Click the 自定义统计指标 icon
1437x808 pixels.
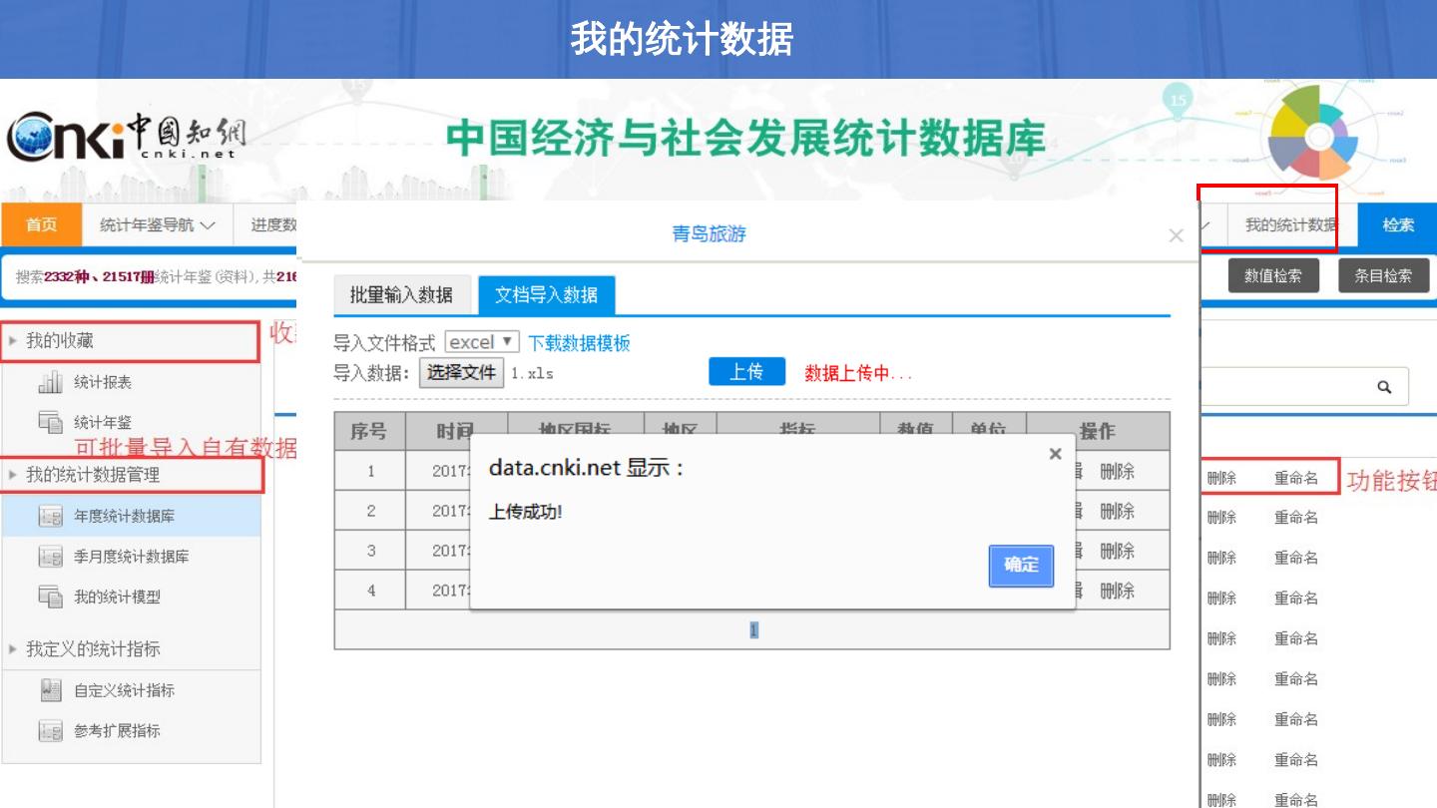(x=50, y=690)
